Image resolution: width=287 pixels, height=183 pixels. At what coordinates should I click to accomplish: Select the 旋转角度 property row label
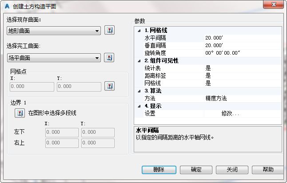click(155, 53)
